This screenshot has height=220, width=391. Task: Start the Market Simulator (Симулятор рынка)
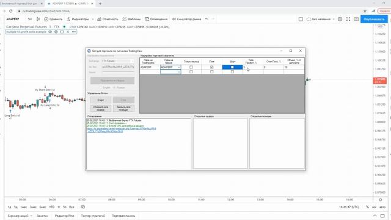[186, 19]
